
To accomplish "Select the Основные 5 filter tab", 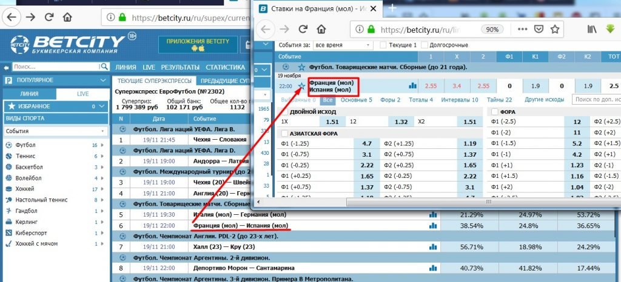I will [357, 100].
